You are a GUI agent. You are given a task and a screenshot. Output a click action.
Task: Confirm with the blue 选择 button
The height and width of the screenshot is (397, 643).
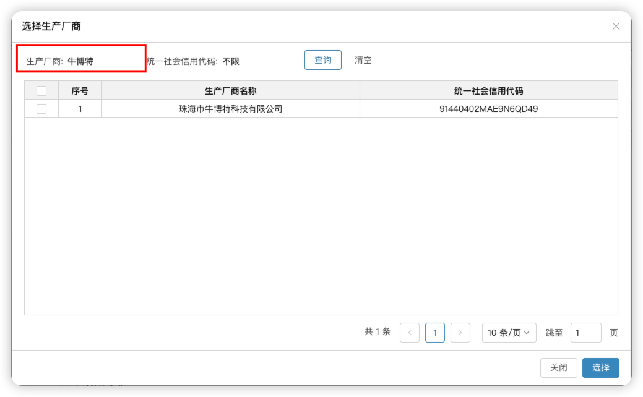pyautogui.click(x=600, y=367)
